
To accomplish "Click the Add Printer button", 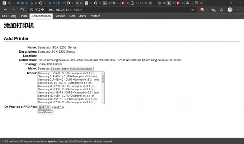I will click(x=46, y=112).
